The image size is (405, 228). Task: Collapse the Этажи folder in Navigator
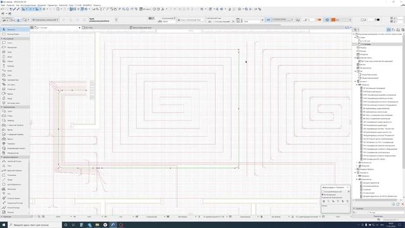click(x=356, y=37)
